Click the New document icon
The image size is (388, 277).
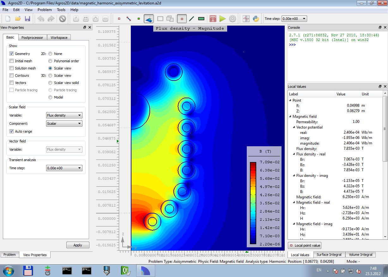[x=8, y=19]
